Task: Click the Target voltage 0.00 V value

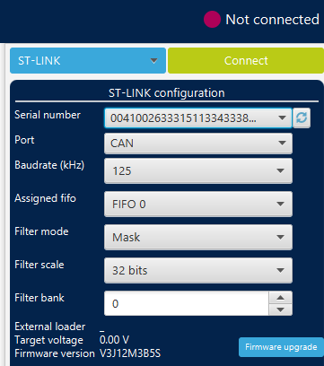Action: click(x=114, y=340)
